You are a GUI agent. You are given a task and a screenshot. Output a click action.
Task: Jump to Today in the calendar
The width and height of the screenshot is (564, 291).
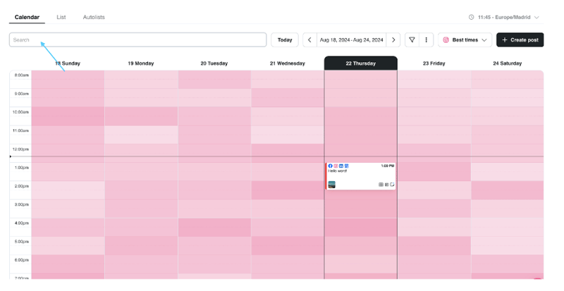[x=284, y=40]
